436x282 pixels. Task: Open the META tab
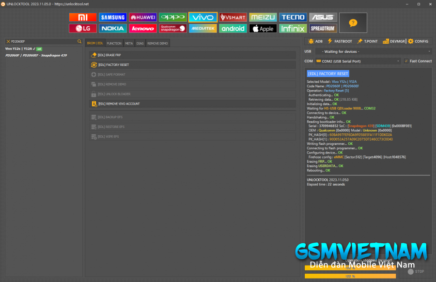[129, 43]
